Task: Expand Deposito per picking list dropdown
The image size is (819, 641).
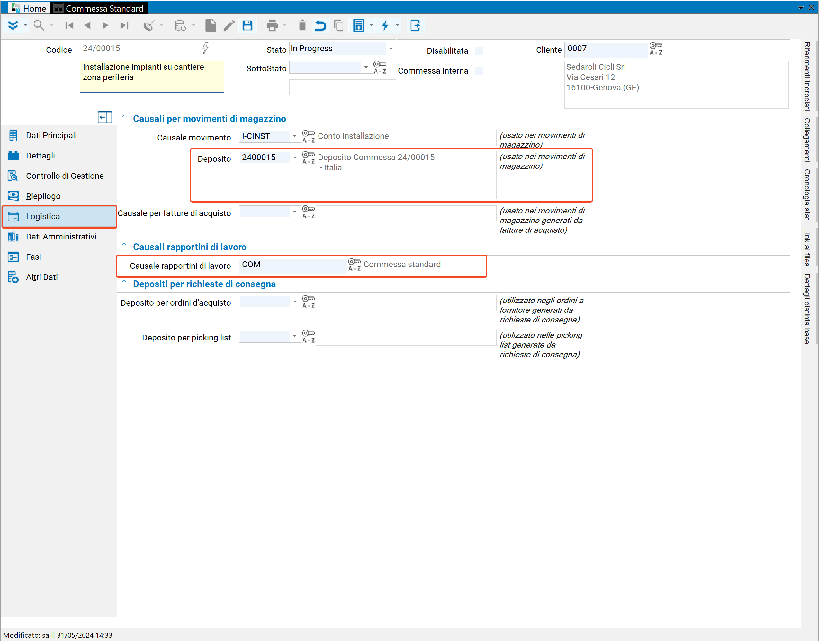Action: click(x=294, y=336)
